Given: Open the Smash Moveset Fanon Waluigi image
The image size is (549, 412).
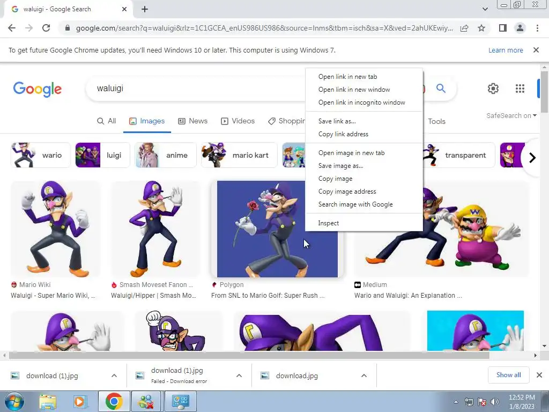Looking at the screenshot, I should [x=156, y=229].
